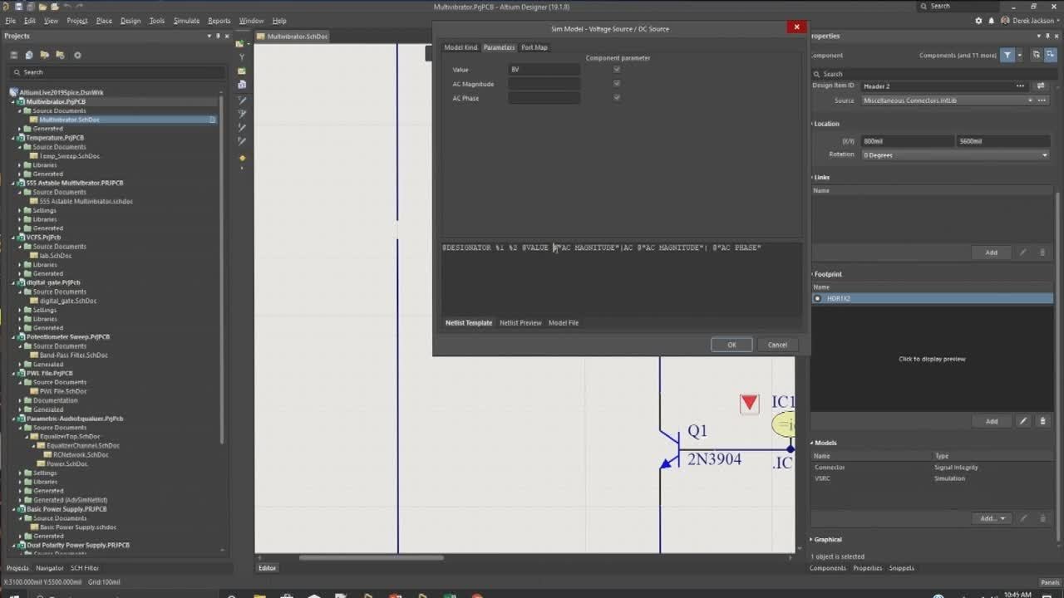
Task: Open the Simulate menu
Action: tap(186, 21)
